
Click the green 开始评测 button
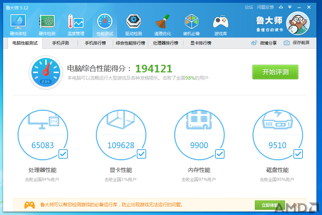tap(275, 72)
